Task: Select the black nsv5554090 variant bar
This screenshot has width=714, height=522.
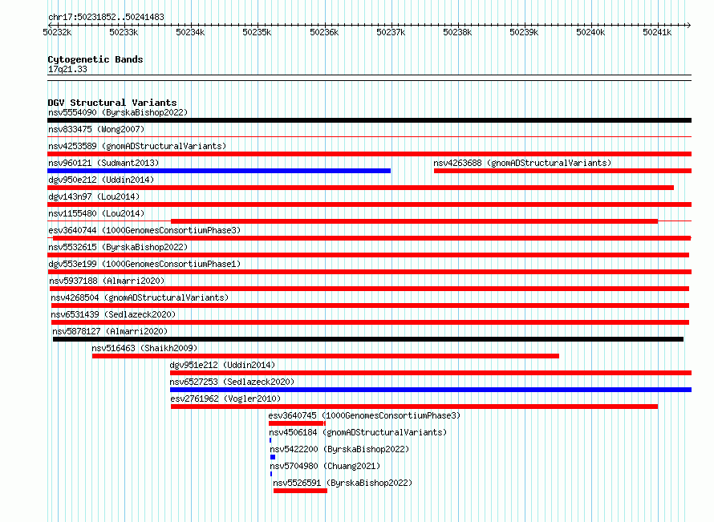Action: coord(369,120)
